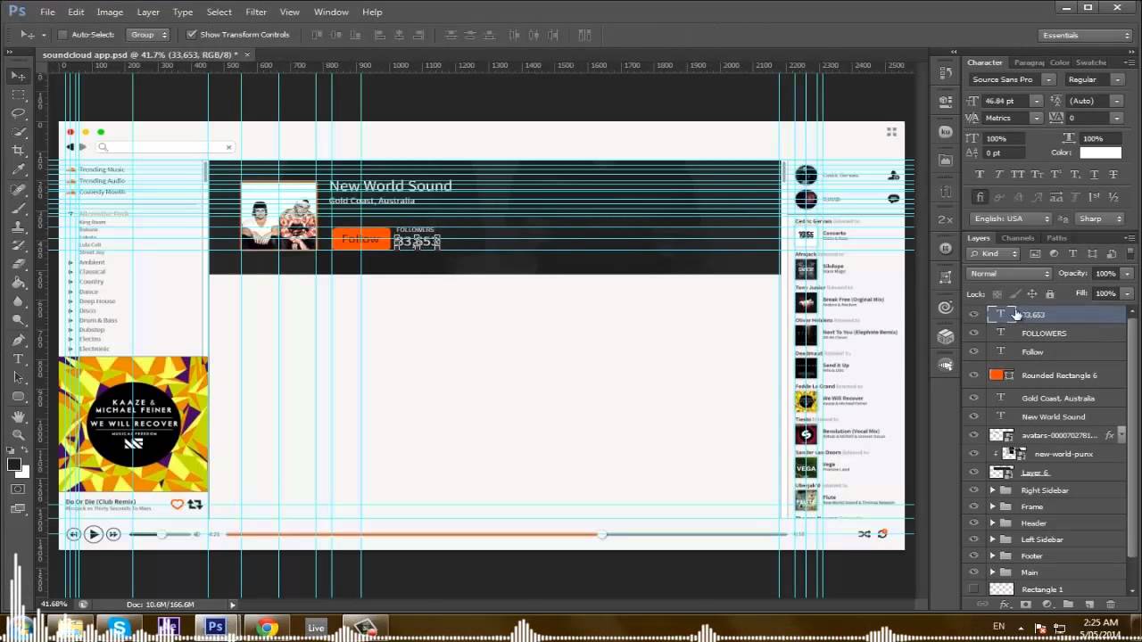Click the All Caps style icon

tap(1018, 175)
